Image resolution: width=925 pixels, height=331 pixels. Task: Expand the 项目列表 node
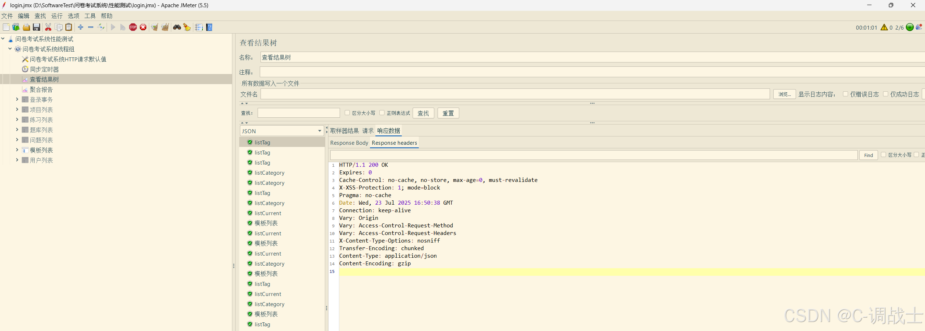pos(17,109)
